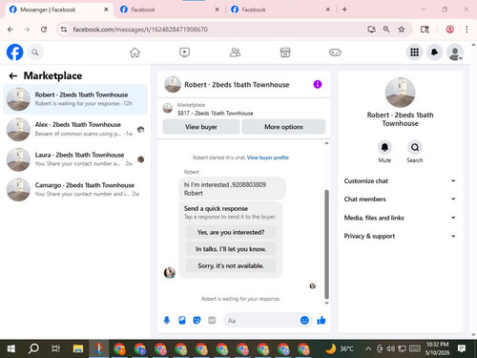The height and width of the screenshot is (358, 477).
Task: Open the emoji picker in message field
Action: pos(304,320)
